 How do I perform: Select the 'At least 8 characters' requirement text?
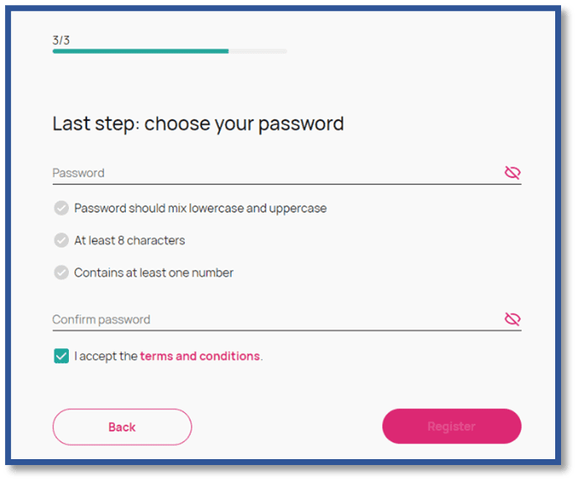(x=129, y=240)
